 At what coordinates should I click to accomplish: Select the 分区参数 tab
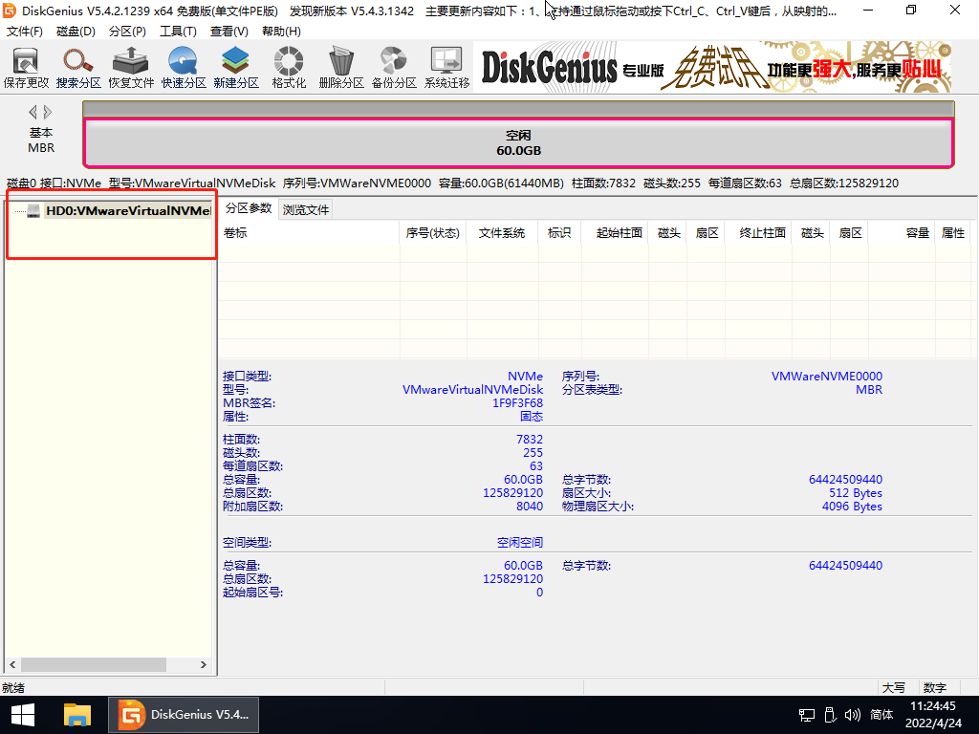(249, 208)
